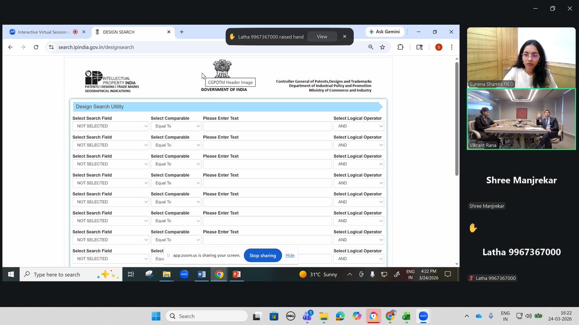Click the first row Please Enter Text field
Viewport: 579px width, 325px height.
267,126
